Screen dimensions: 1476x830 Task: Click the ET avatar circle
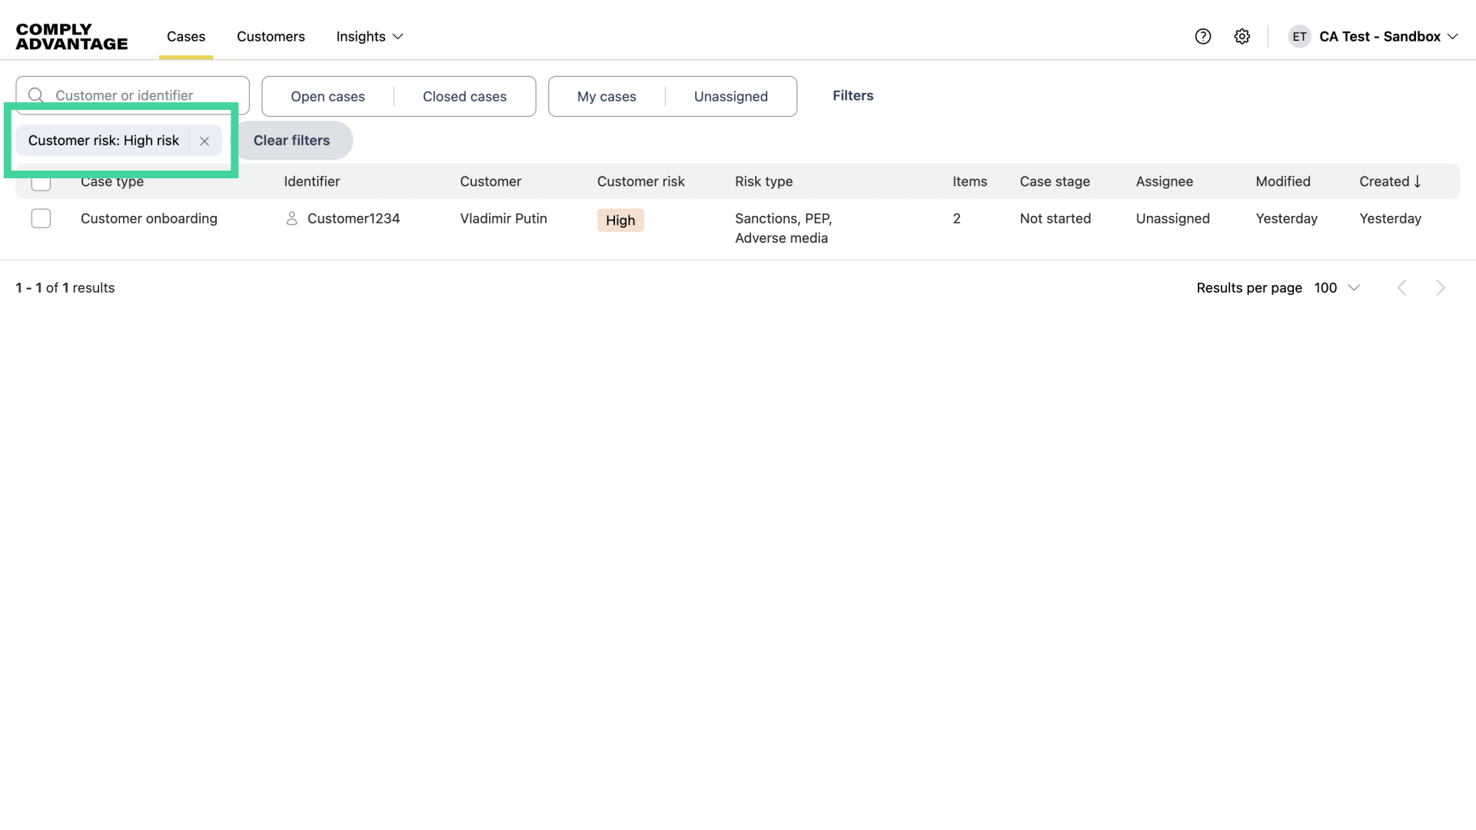click(x=1299, y=36)
